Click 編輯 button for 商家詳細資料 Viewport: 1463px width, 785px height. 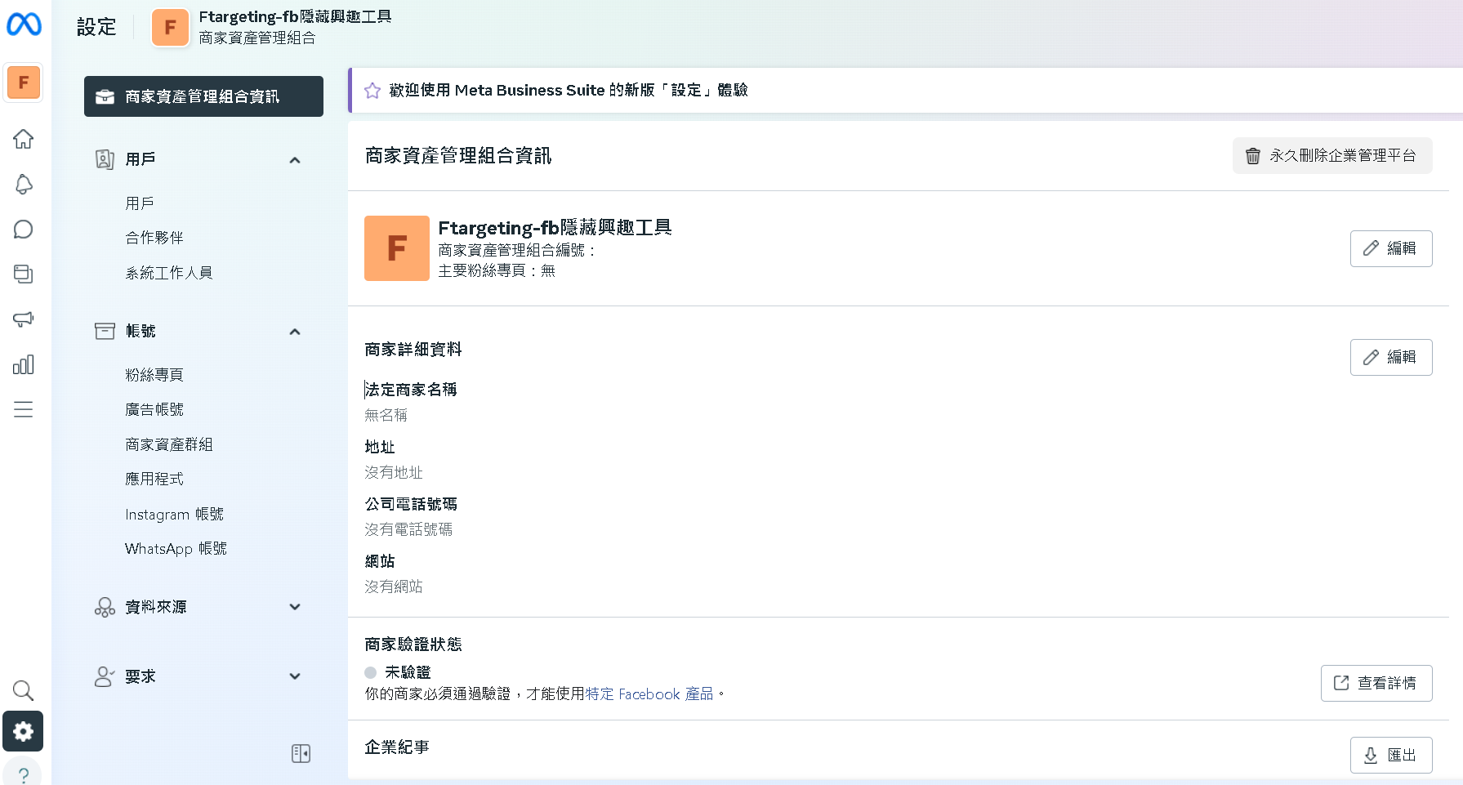click(x=1391, y=357)
